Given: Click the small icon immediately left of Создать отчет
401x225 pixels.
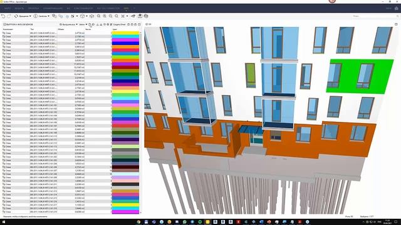Looking at the screenshot, I should (112, 24).
